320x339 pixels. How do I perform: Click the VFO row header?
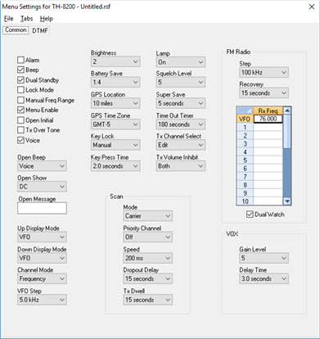pyautogui.click(x=245, y=119)
